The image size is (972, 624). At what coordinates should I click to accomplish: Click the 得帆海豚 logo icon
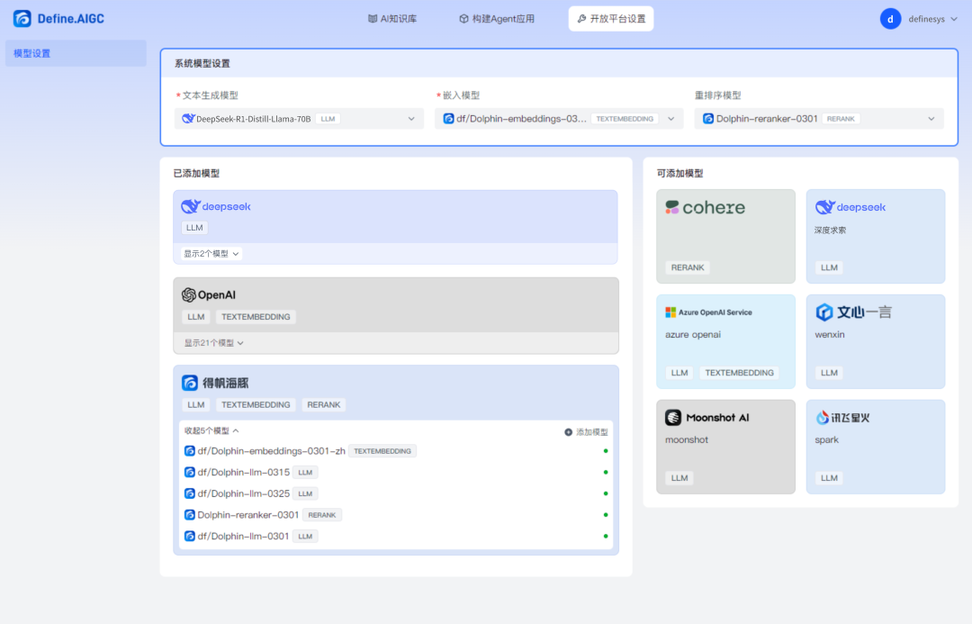tap(190, 383)
